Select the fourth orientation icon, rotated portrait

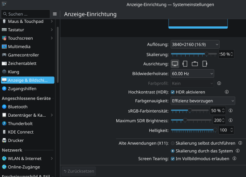point(205,64)
